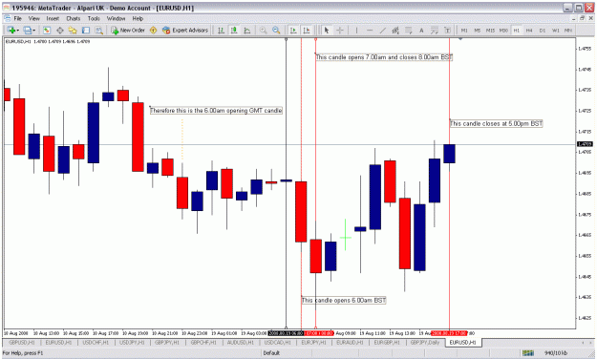Open the Data Window crosshair-target icon
This screenshot has width=597, height=359.
tap(60, 30)
